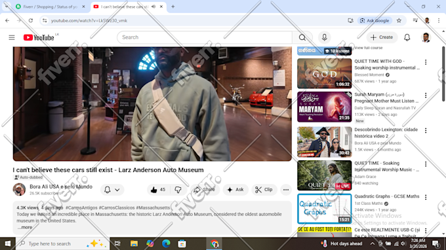Viewport: 446px width, 250px height.
Task: Expand the description with ...more
Action: [25, 227]
